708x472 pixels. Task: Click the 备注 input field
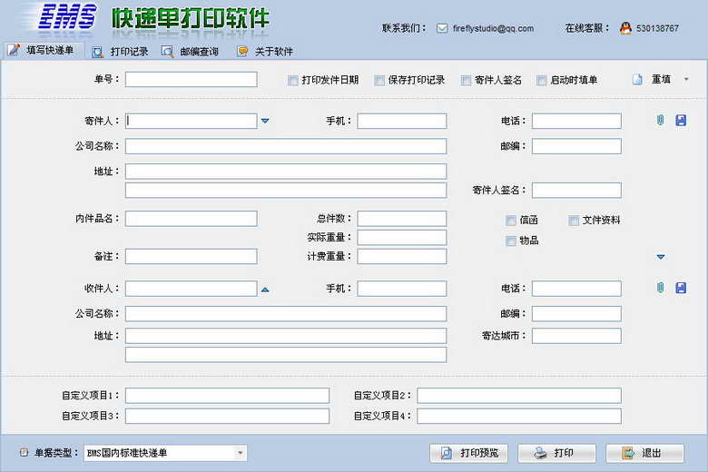click(192, 257)
